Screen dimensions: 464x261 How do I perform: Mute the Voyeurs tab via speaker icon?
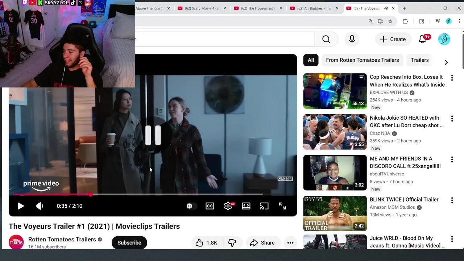[x=386, y=8]
